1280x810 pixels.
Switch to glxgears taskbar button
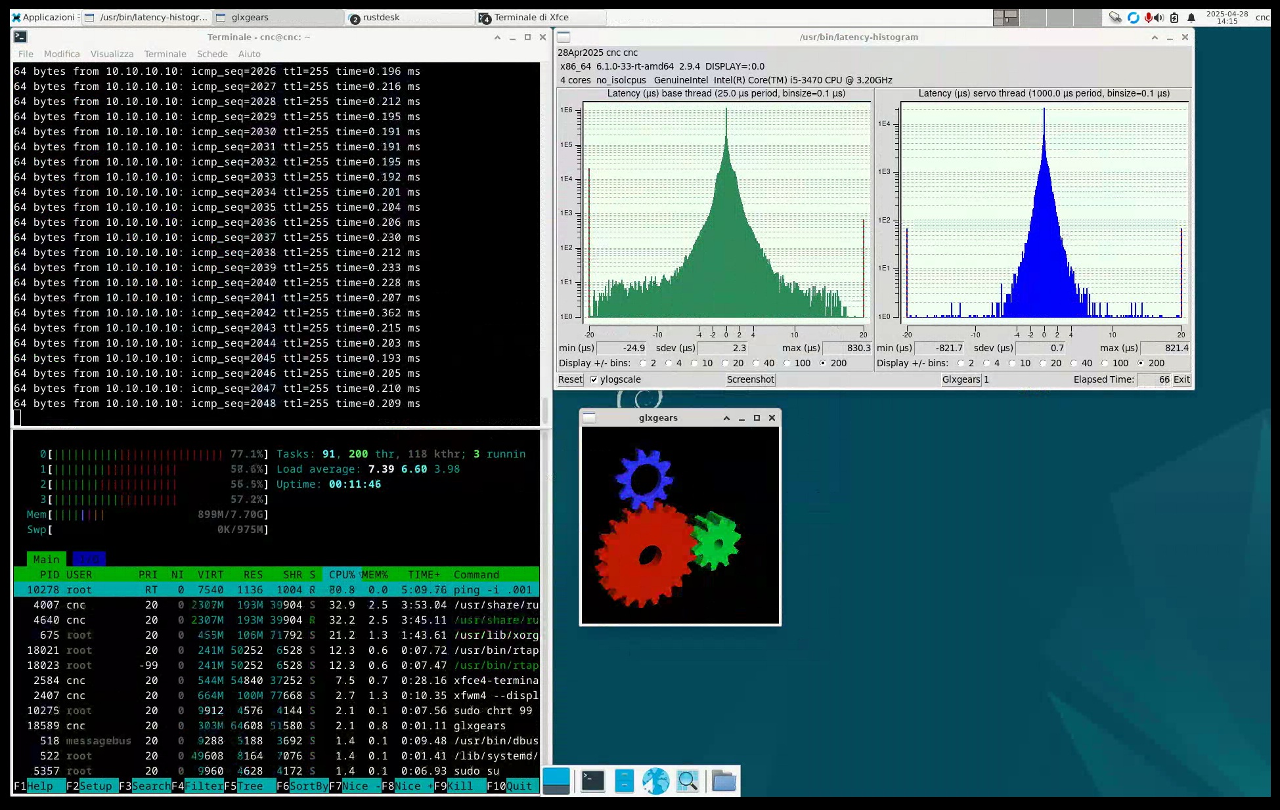point(278,17)
